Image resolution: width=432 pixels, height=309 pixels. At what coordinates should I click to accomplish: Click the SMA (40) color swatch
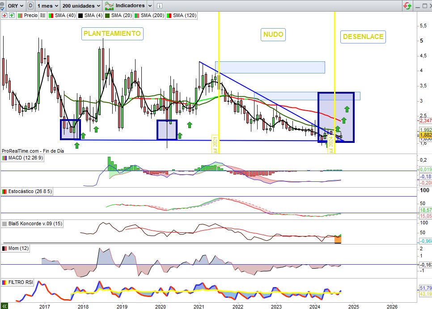click(x=51, y=15)
